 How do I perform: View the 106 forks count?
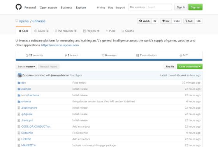click(199, 21)
